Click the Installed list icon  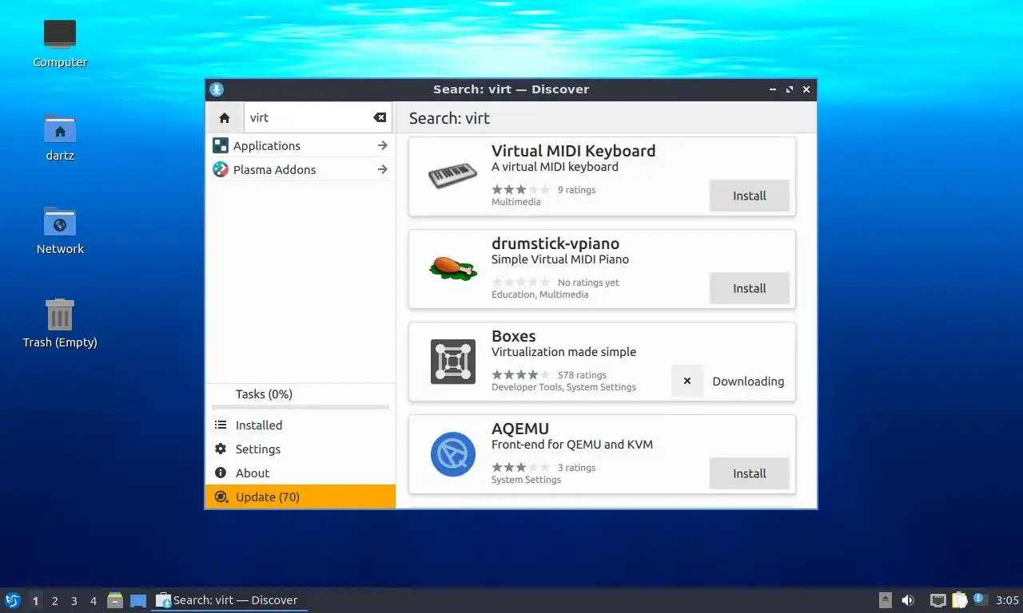221,425
